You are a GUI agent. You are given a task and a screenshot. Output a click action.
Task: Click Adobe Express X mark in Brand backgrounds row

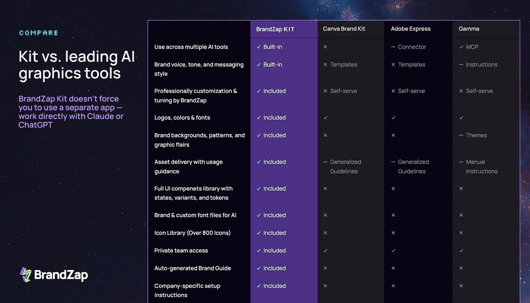[393, 135]
